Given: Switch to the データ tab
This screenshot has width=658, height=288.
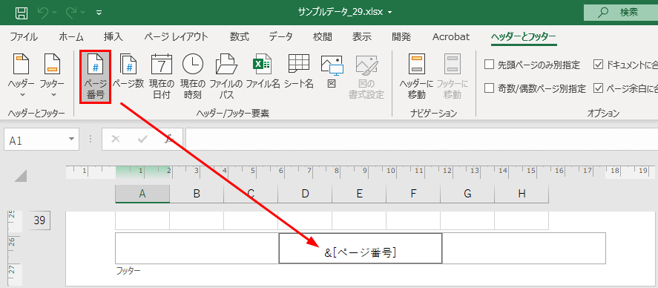Looking at the screenshot, I should pyautogui.click(x=280, y=37).
